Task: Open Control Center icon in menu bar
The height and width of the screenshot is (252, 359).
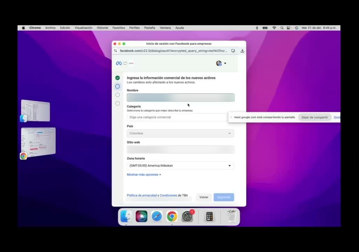Action: click(289, 28)
